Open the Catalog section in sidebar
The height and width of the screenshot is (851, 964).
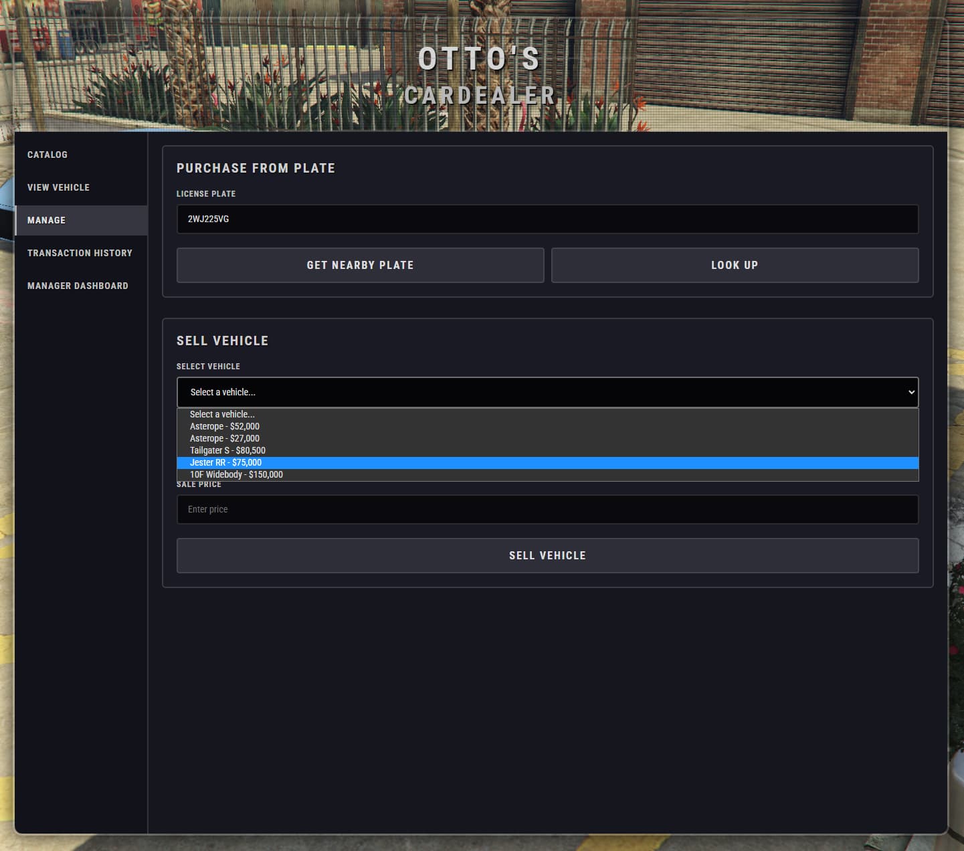coord(47,155)
